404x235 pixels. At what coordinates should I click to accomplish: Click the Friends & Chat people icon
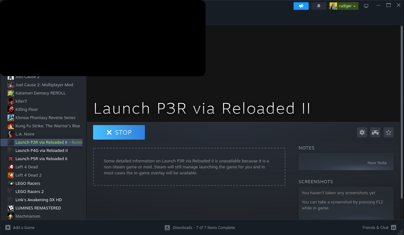pyautogui.click(x=394, y=227)
